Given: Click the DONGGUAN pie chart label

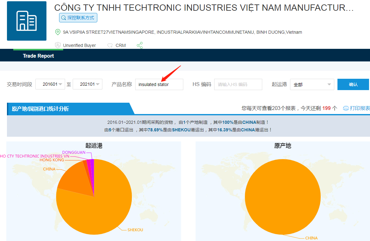Looking at the screenshot, I should pos(74,152).
